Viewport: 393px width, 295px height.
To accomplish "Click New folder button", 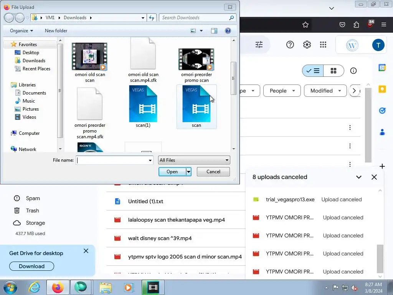I will [56, 31].
